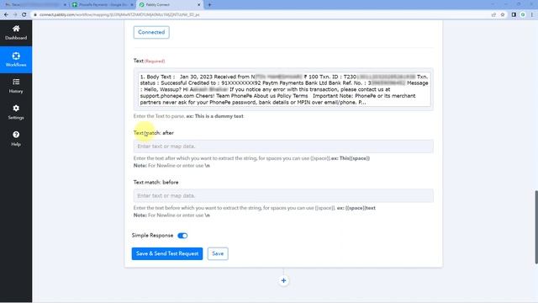Click into the Text body field
This screenshot has height=303, width=538.
pyautogui.click(x=284, y=89)
